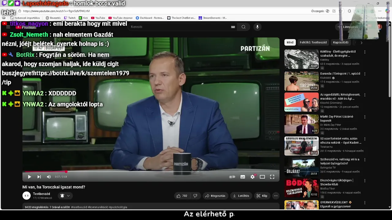Click the #pszichológia hashtag

[x=118, y=207]
